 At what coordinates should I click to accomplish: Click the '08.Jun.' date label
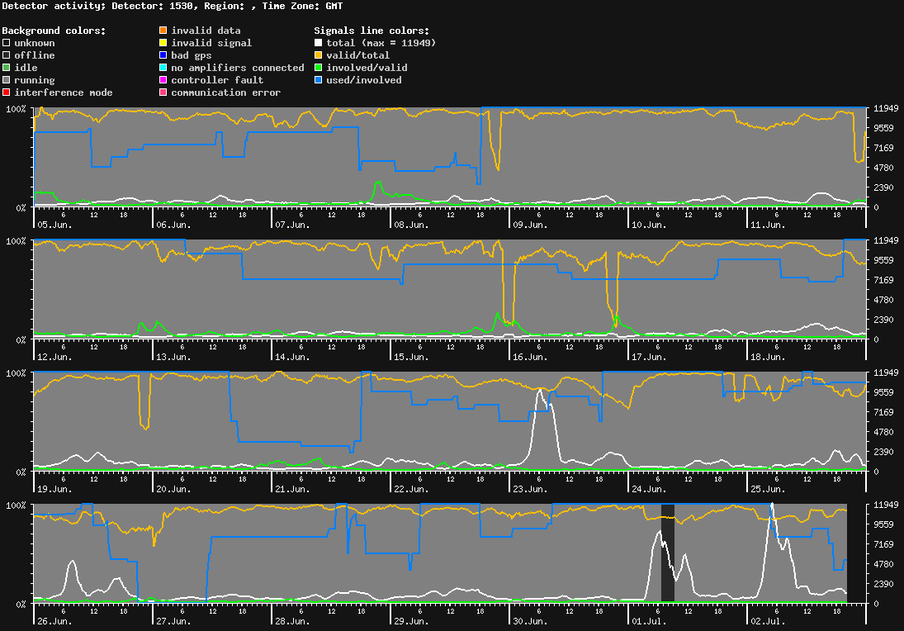[412, 225]
